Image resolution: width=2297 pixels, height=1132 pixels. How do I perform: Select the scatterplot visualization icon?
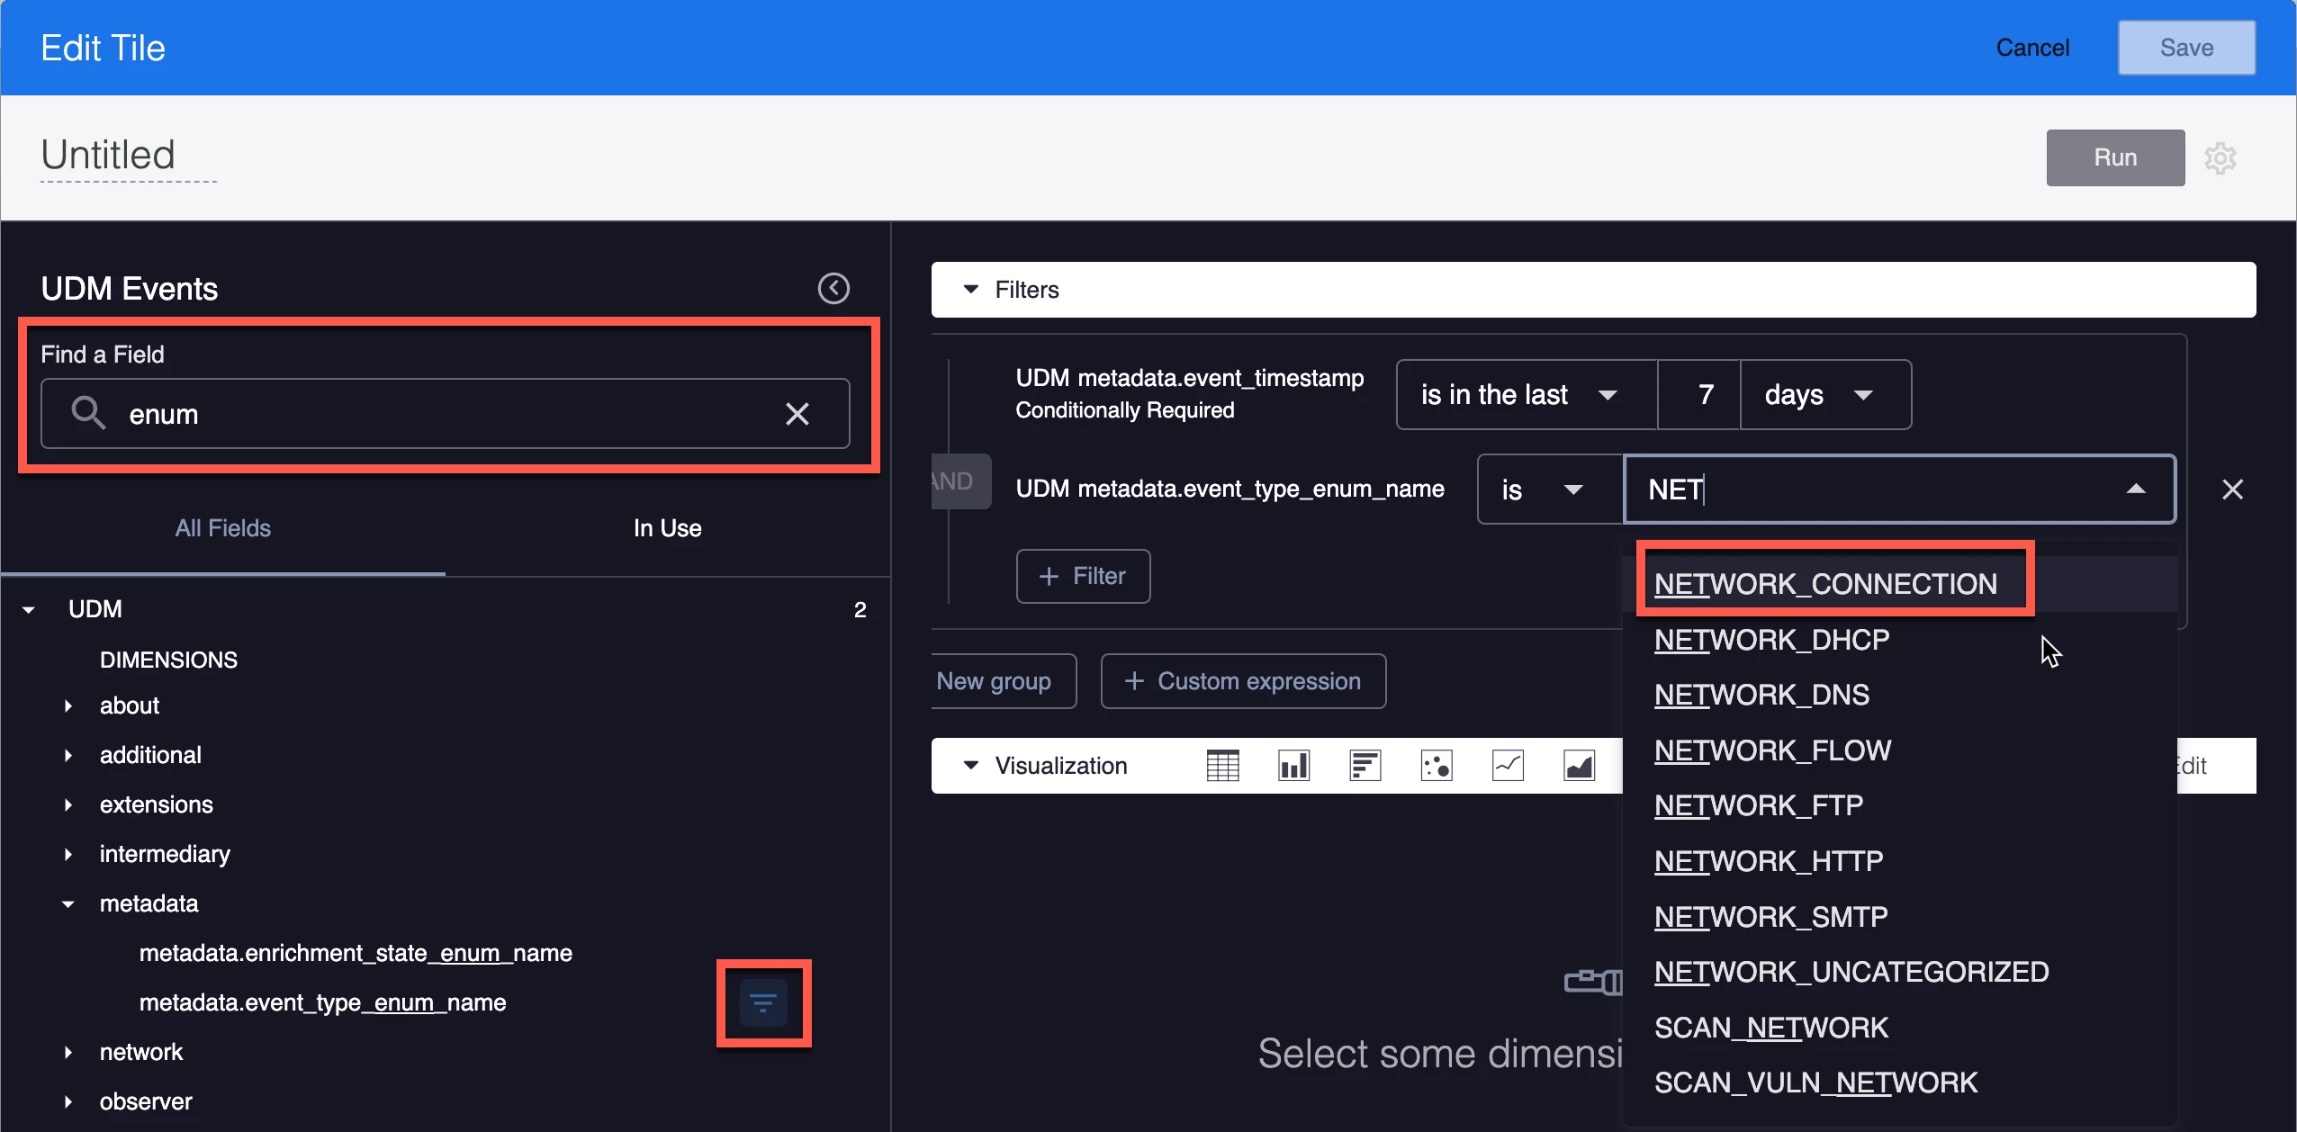1437,766
